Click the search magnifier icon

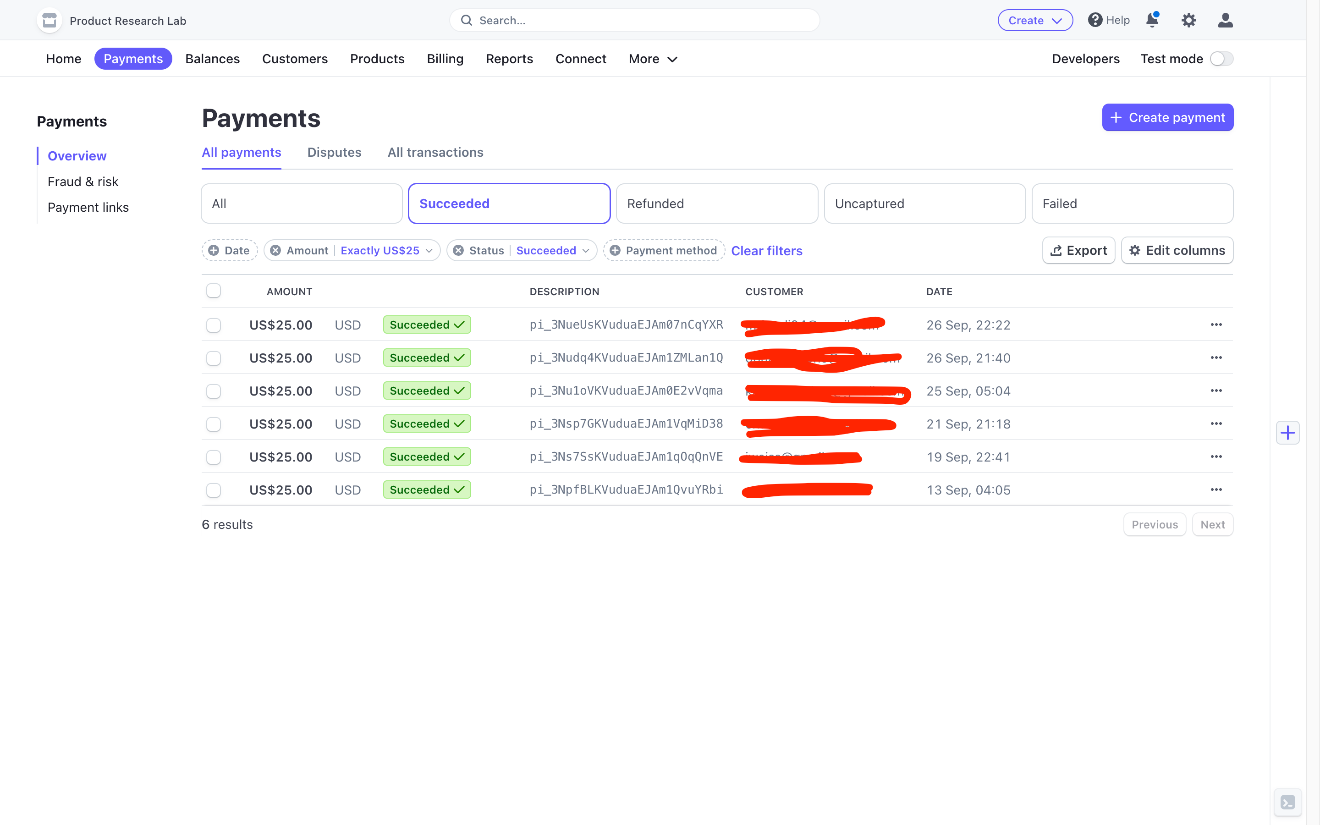(467, 20)
